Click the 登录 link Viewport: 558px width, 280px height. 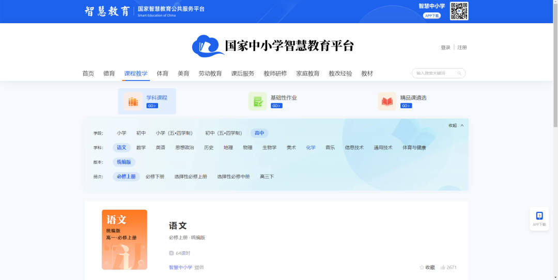point(445,47)
